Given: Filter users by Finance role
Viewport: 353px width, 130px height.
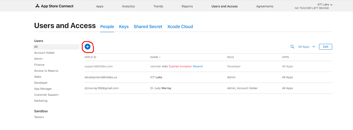Looking at the screenshot, I should [x=39, y=65].
